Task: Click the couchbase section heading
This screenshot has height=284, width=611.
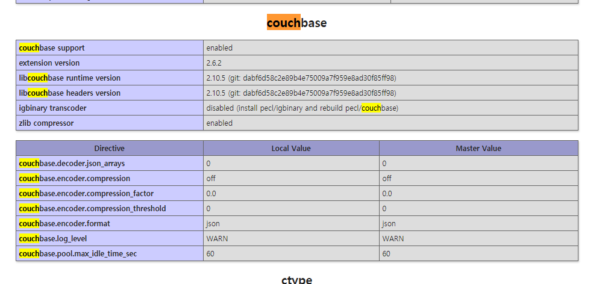Action: [296, 23]
